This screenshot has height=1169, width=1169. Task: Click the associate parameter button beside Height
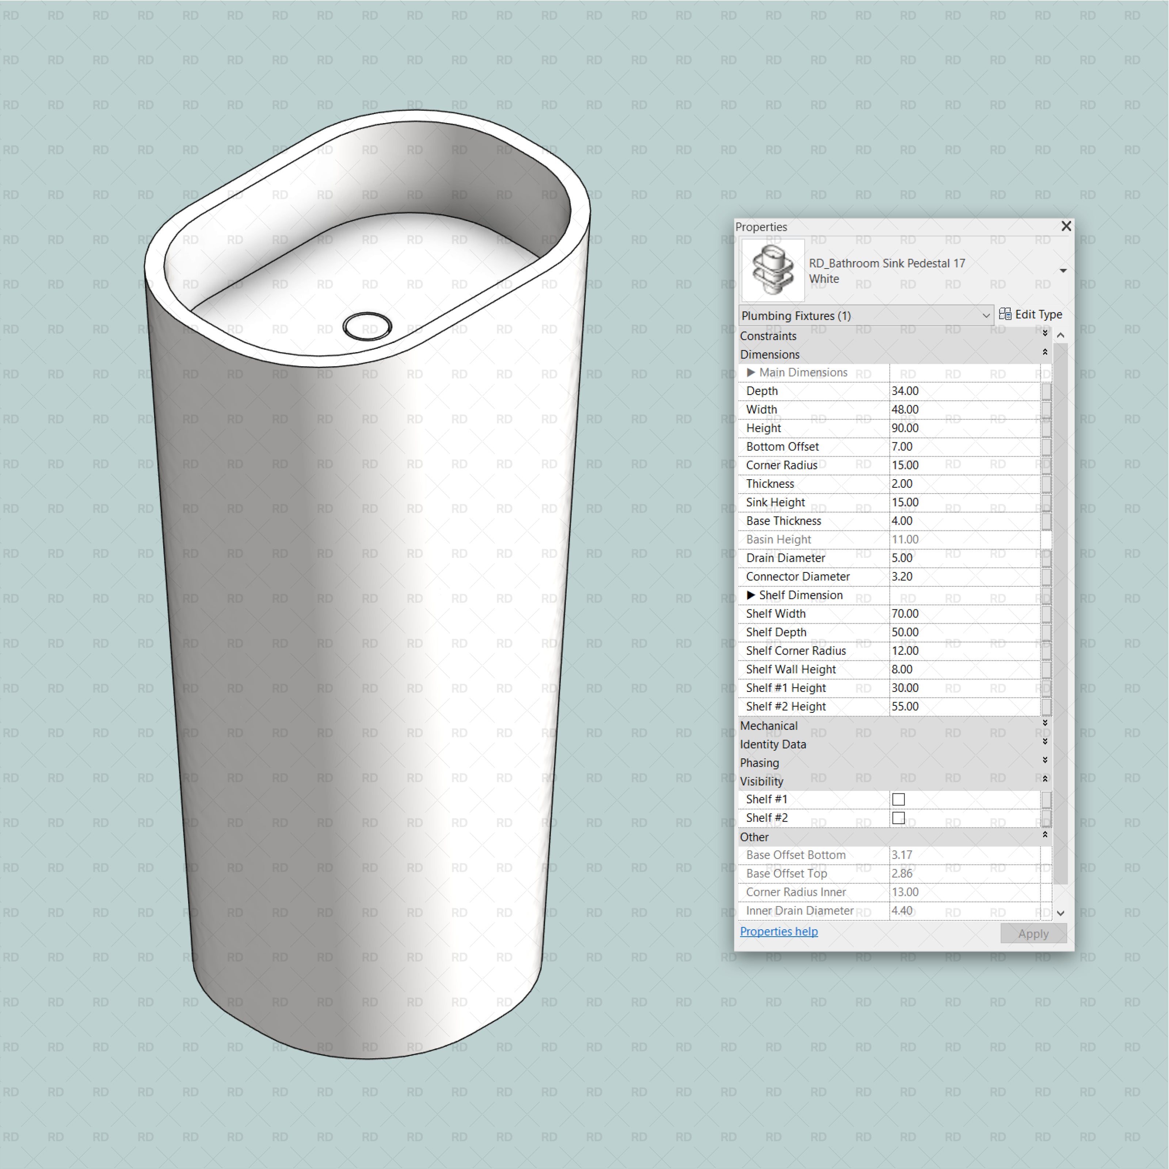[x=1046, y=429]
